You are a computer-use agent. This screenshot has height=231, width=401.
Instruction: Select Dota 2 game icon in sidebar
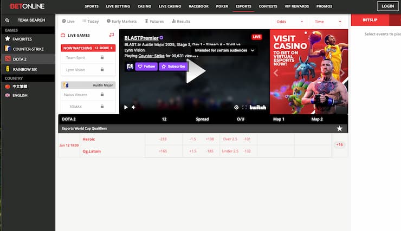8,59
